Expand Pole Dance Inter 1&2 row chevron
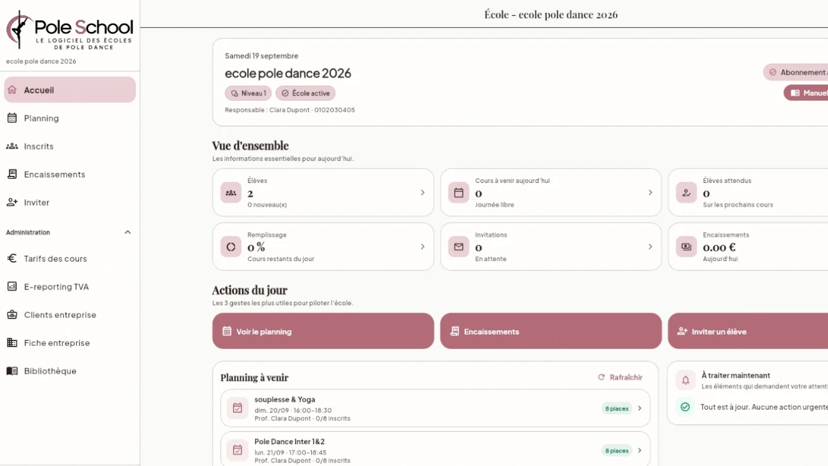The height and width of the screenshot is (466, 828). (639, 450)
